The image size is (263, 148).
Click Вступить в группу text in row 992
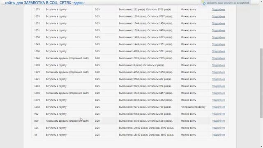tap(56, 114)
